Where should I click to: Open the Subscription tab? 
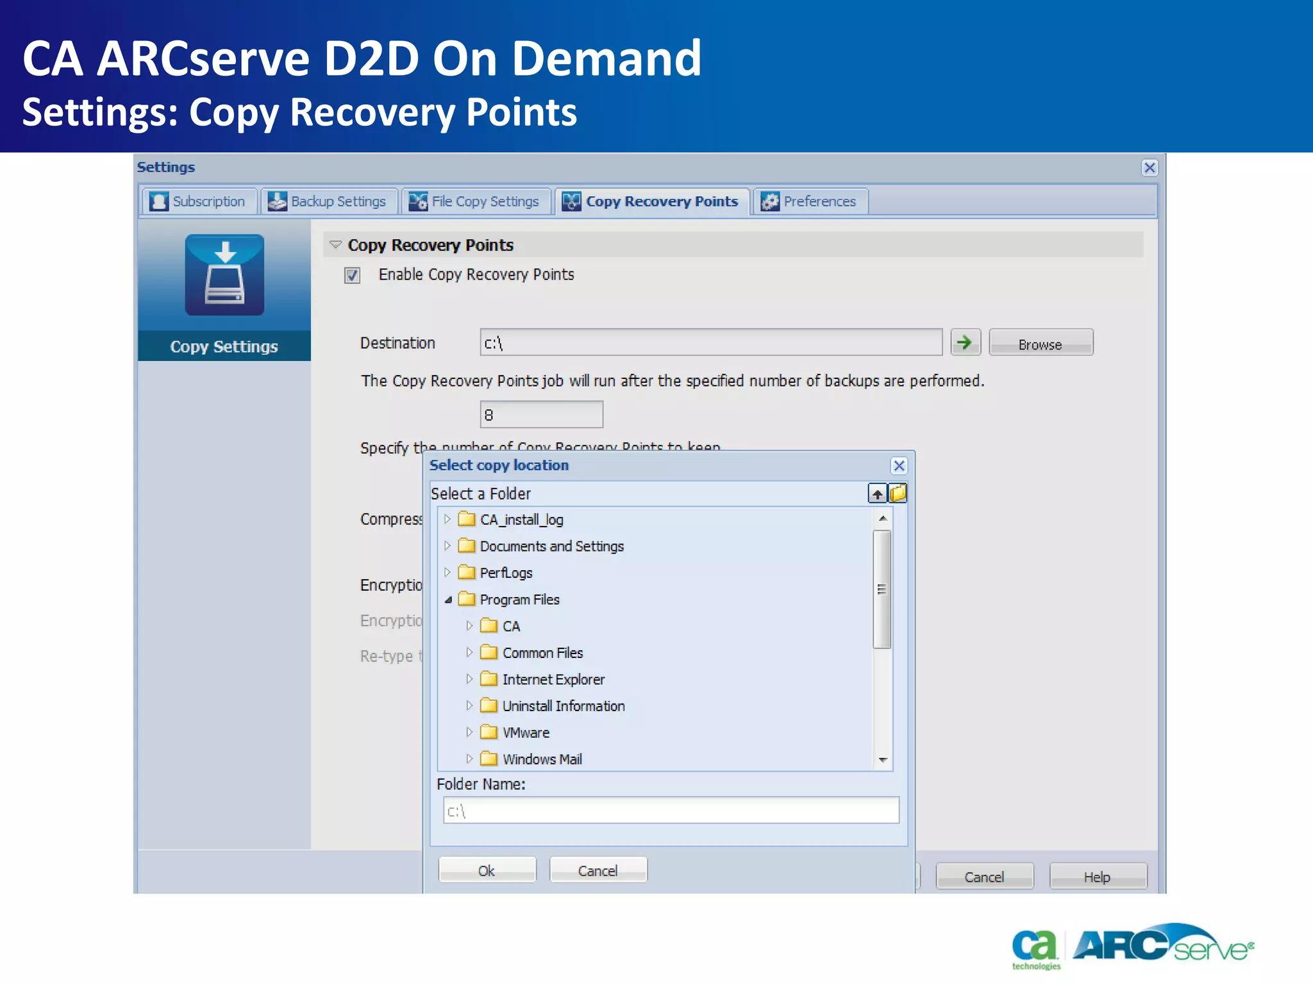[x=199, y=201]
